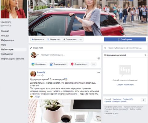Open the Отзывы section in sidebar
148x123 pixels.
point(5,36)
